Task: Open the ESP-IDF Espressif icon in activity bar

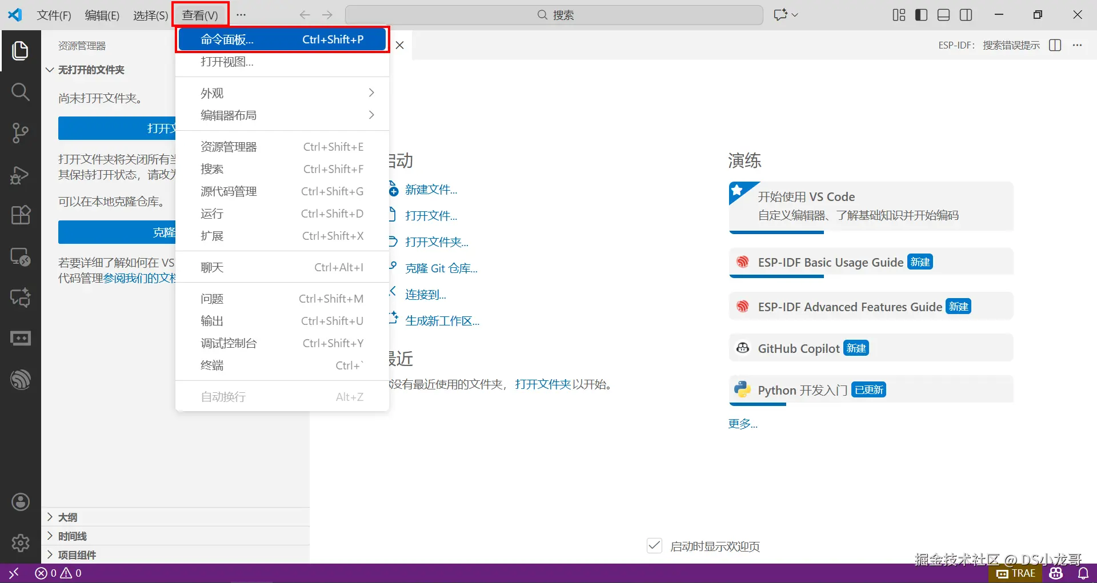Action: (x=21, y=380)
